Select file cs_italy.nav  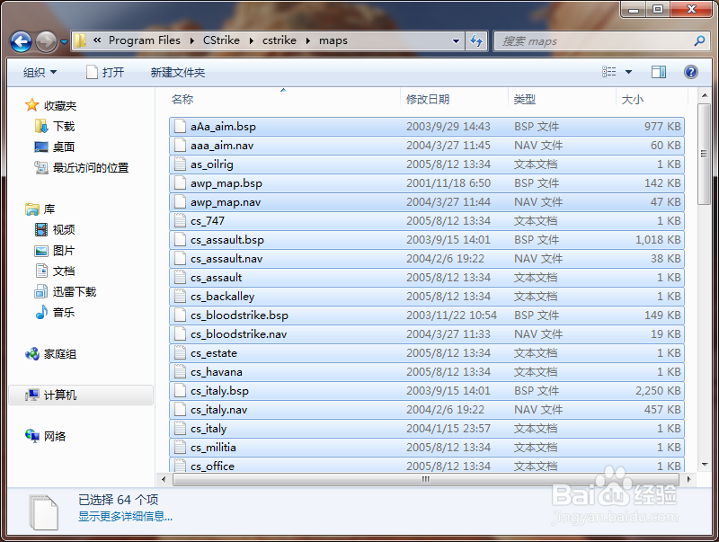(427, 410)
